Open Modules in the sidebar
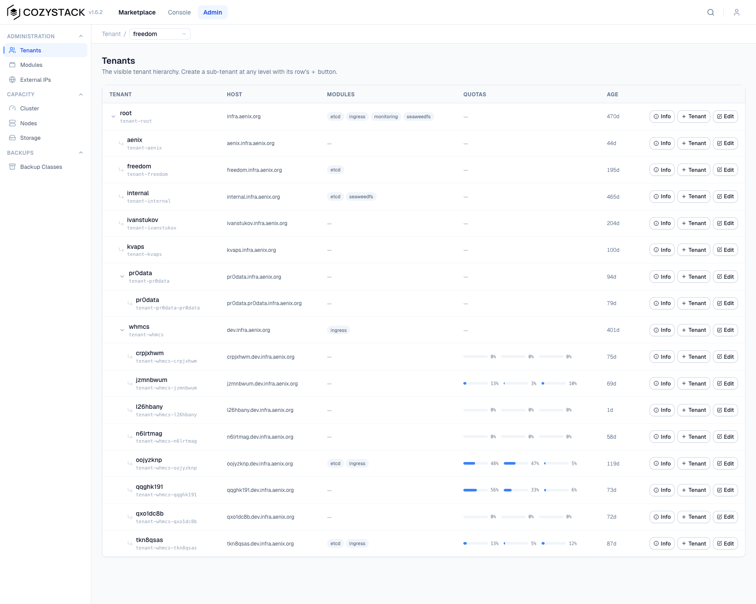This screenshot has width=756, height=604. (46, 65)
